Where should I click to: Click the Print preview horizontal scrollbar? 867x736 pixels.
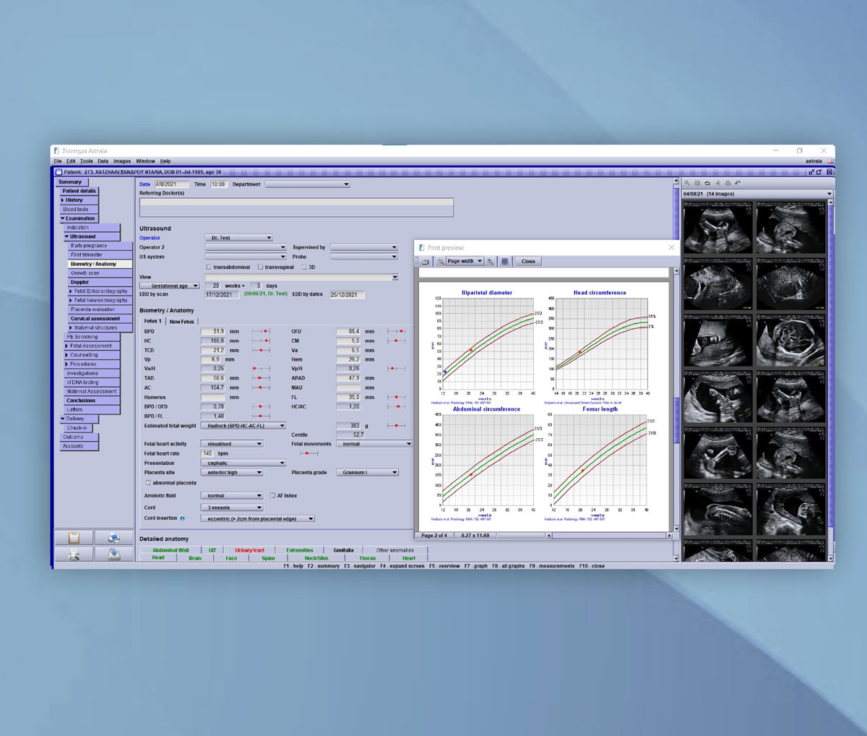click(x=610, y=536)
